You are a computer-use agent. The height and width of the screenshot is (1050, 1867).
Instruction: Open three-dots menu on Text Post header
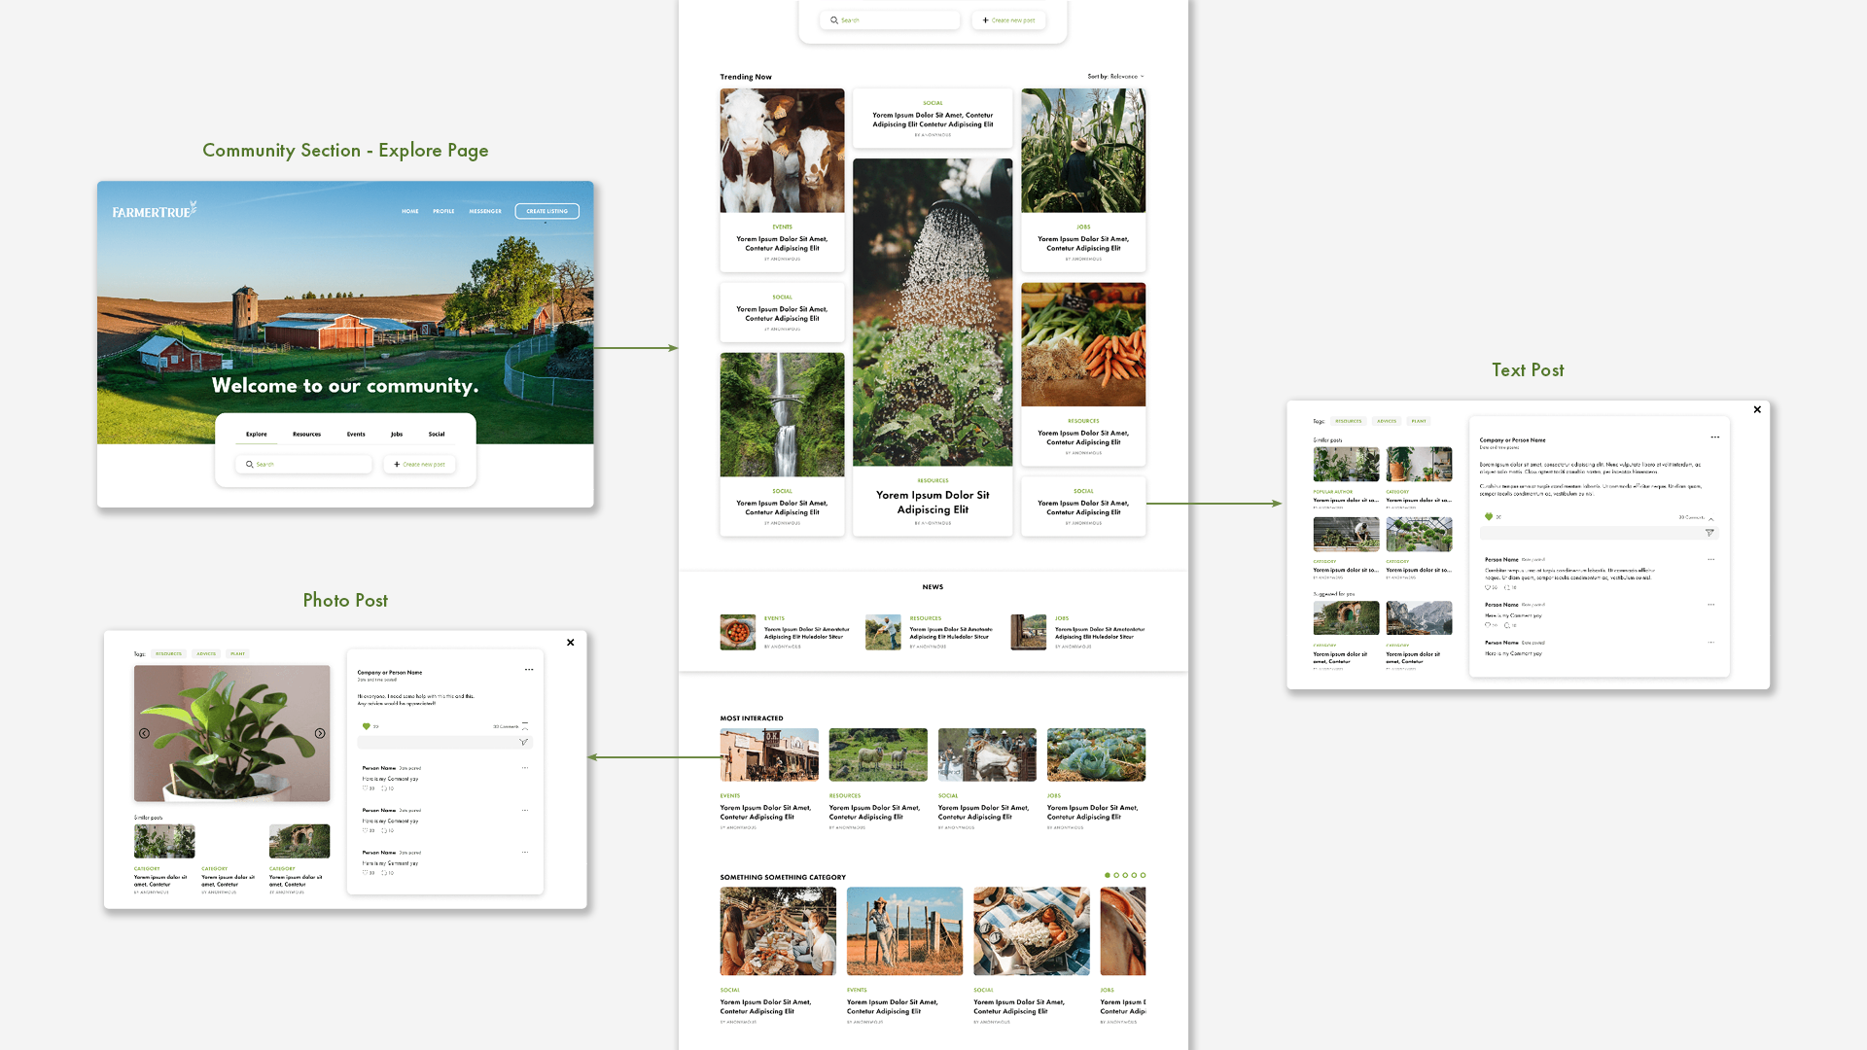pyautogui.click(x=1714, y=437)
